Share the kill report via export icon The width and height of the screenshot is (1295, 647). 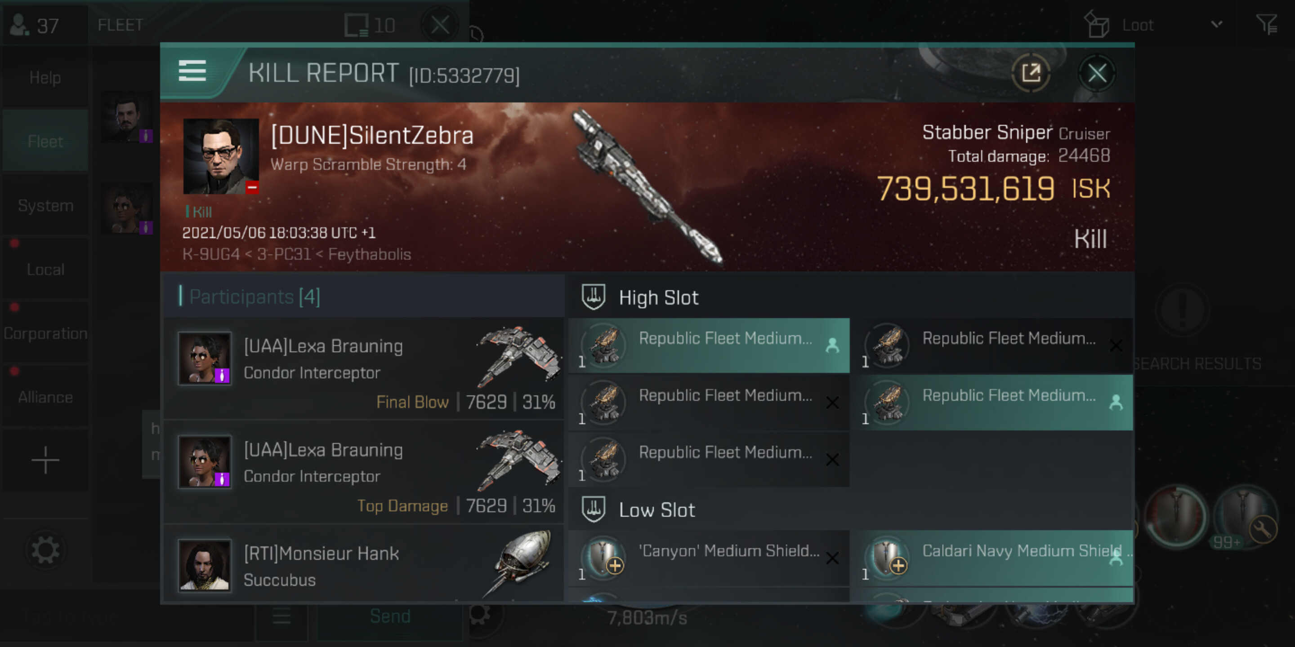1031,73
